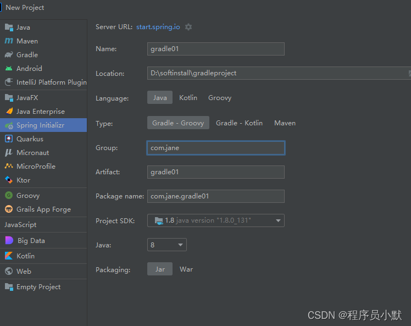Select the Big Data label
This screenshot has height=326, width=411.
click(31, 241)
